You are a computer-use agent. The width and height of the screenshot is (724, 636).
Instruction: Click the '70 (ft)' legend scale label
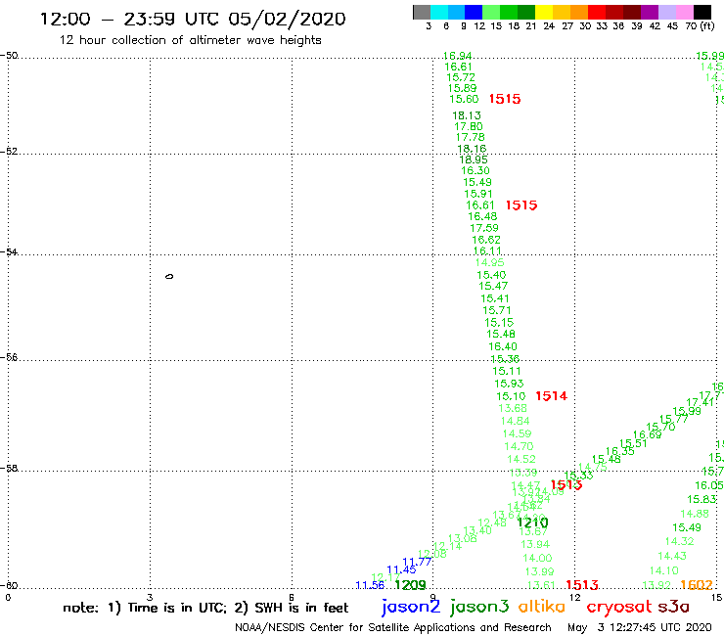700,26
